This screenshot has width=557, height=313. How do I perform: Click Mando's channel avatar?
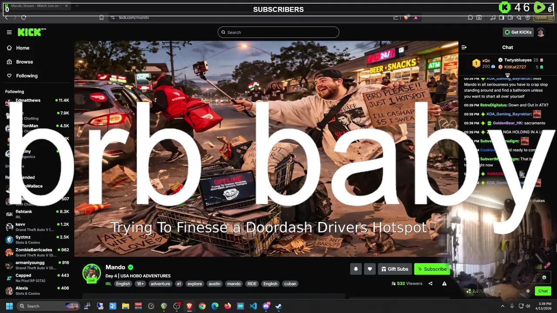coord(92,273)
